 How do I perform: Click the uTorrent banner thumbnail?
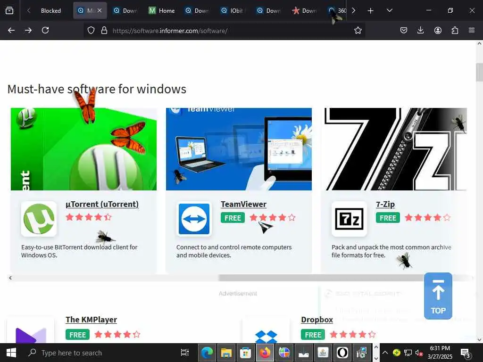(x=83, y=149)
